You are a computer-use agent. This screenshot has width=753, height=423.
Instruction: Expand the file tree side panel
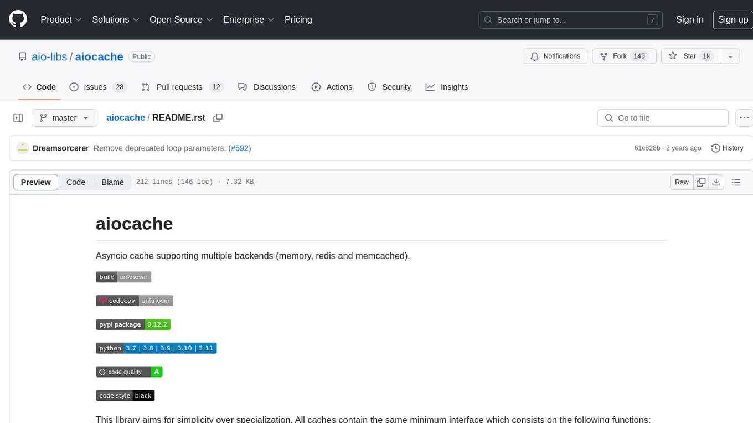pos(18,118)
